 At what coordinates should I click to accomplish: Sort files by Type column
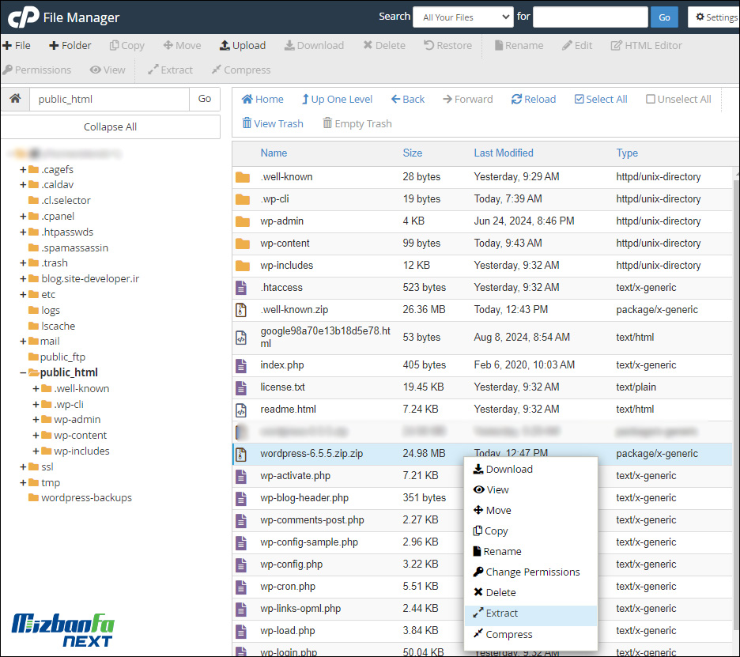coord(627,153)
